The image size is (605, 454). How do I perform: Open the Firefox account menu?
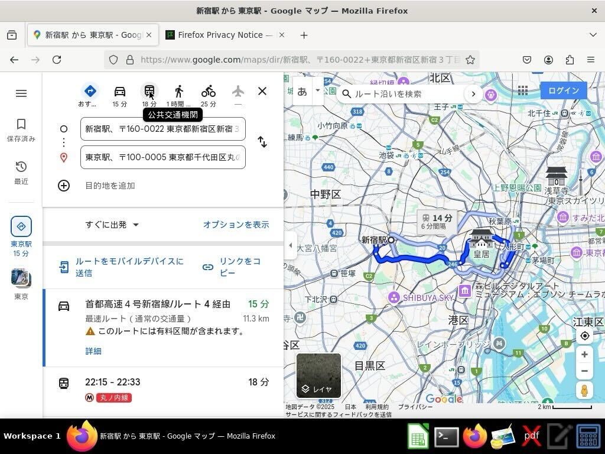(548, 60)
